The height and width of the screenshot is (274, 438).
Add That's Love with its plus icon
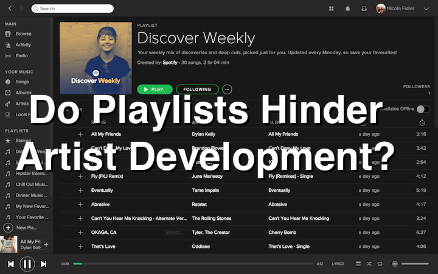80,247
